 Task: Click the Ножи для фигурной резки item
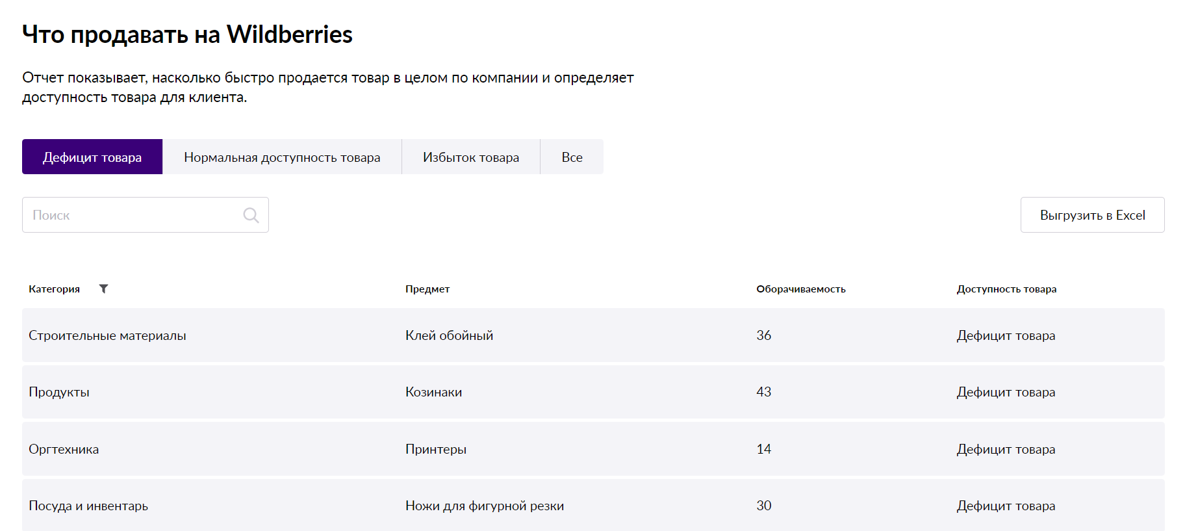tap(484, 506)
